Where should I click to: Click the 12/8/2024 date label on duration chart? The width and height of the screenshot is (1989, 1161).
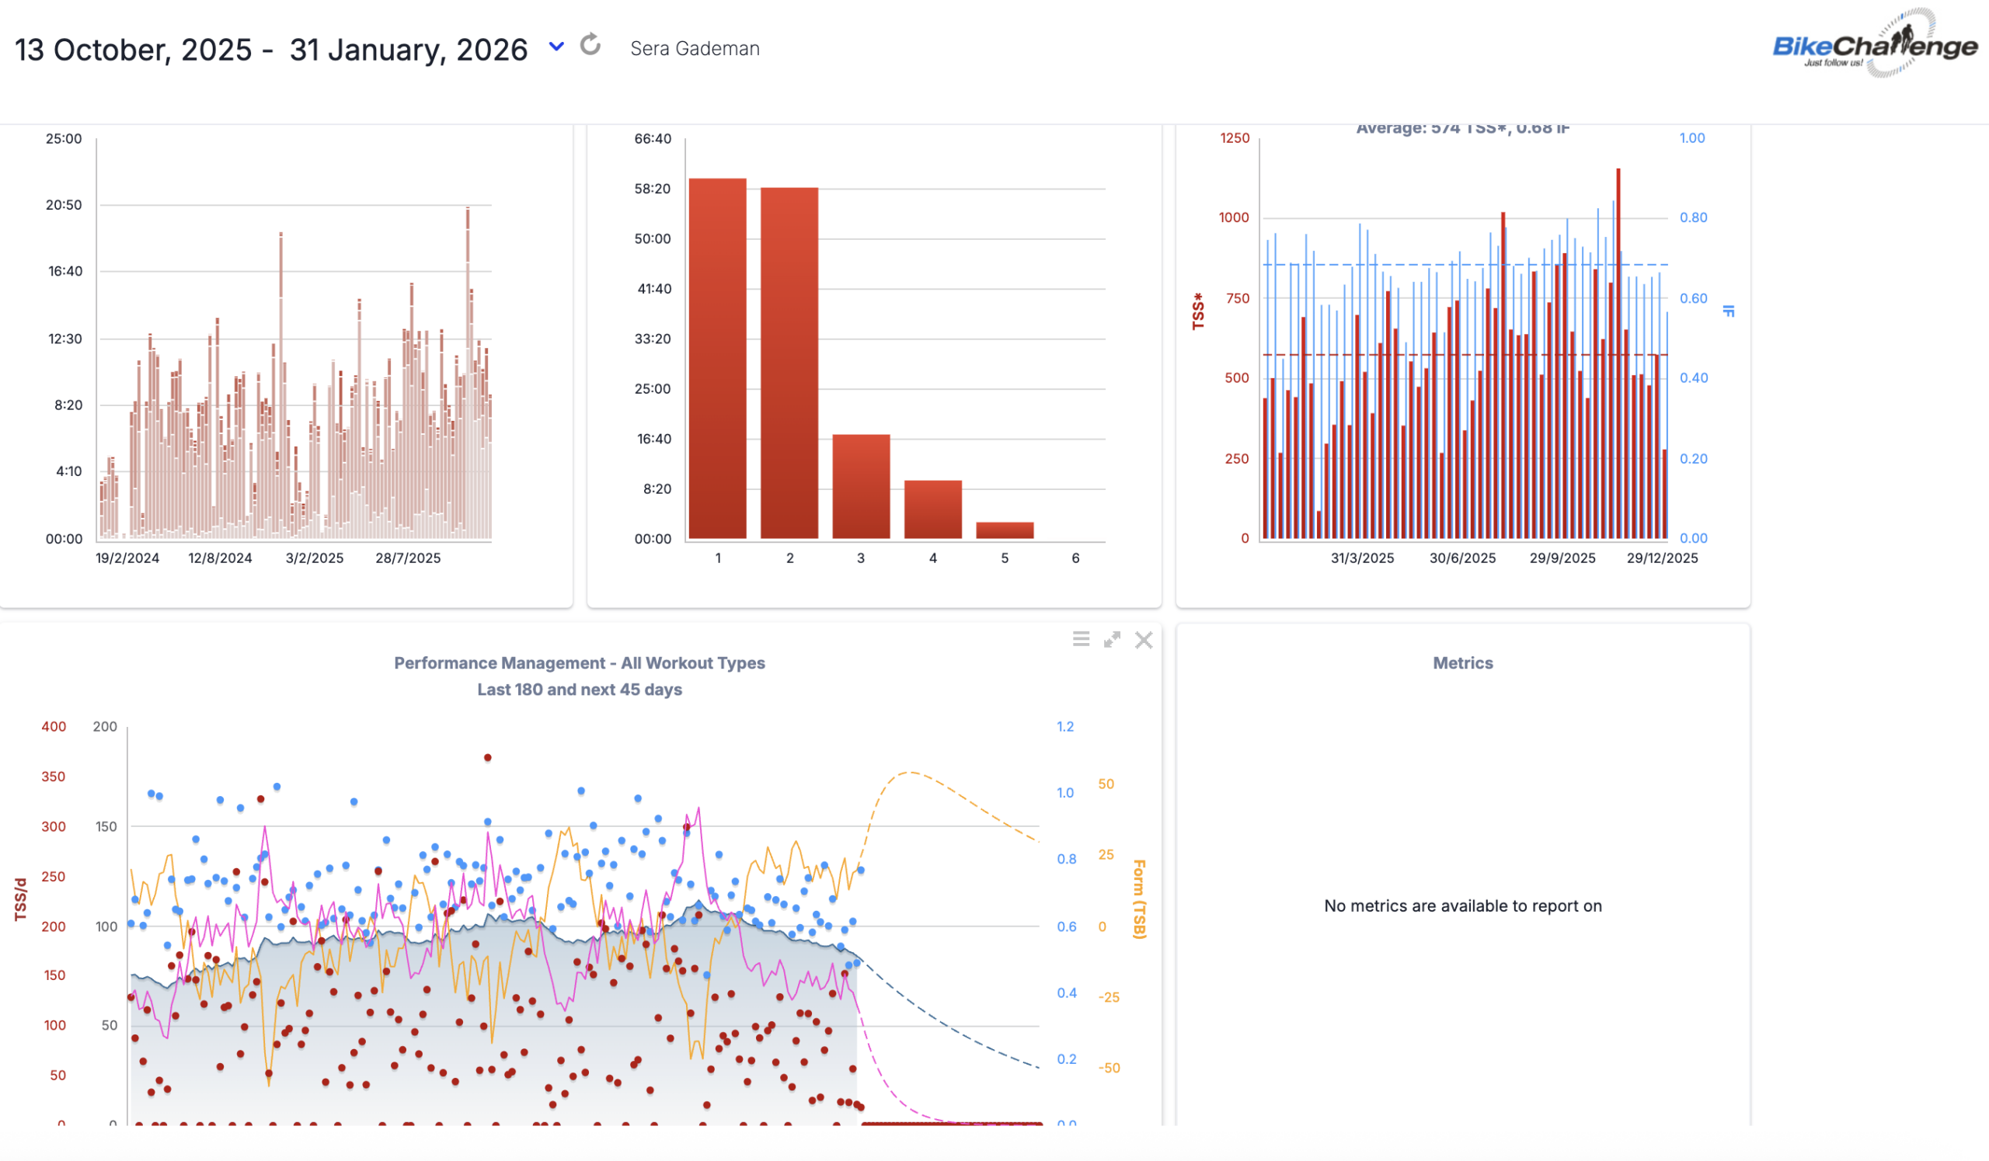tap(220, 558)
